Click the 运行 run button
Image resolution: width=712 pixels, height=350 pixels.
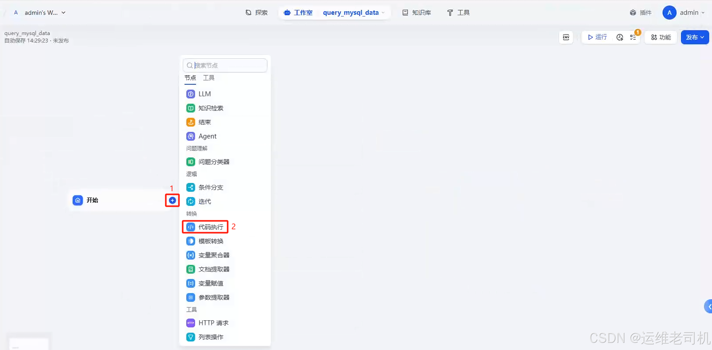point(597,37)
